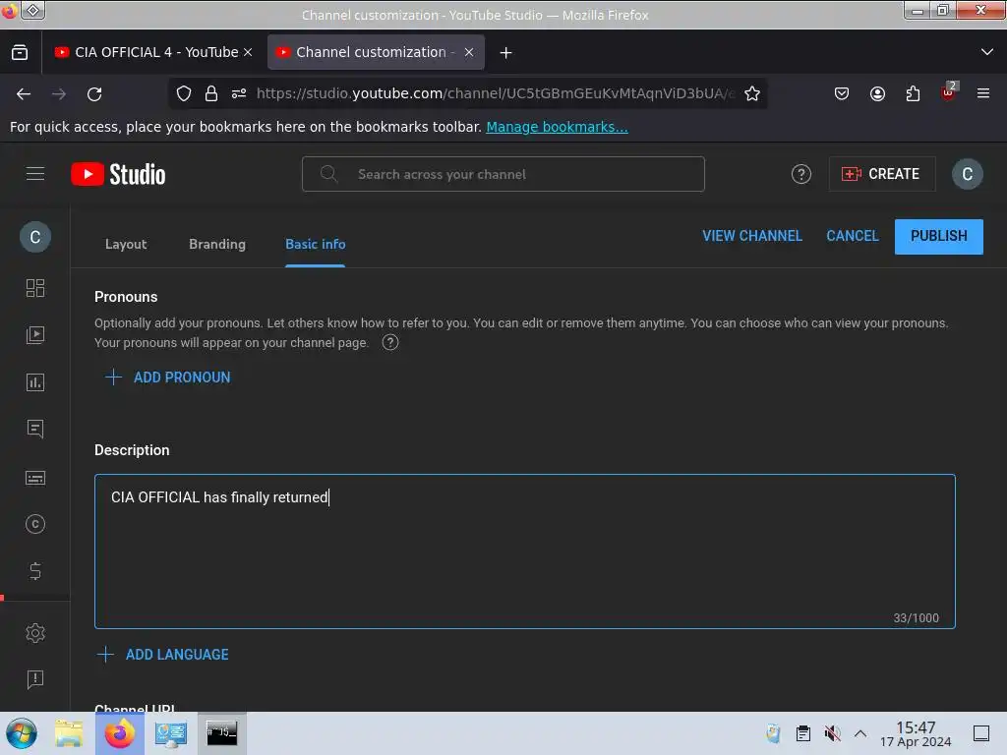Screen dimensions: 1007x755
Task: Click the CREATE button
Action: point(882,174)
